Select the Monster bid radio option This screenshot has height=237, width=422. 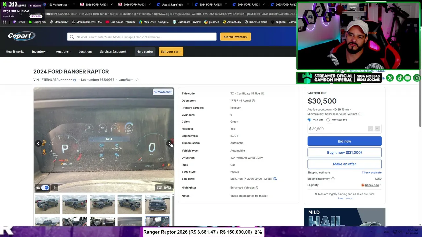(328, 120)
